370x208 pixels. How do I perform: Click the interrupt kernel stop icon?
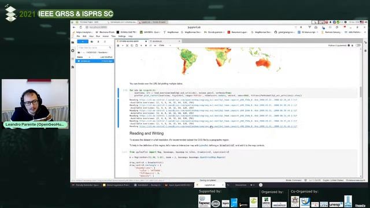click(x=146, y=46)
